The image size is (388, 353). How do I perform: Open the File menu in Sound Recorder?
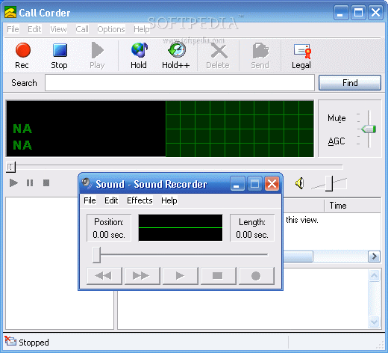[x=90, y=200]
